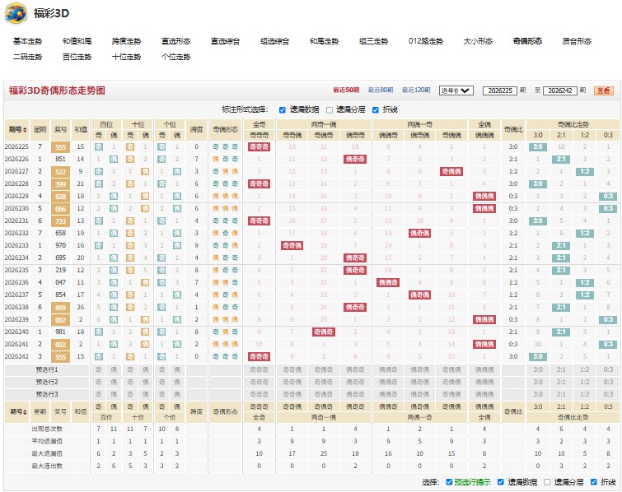Show the 最近80期 results
The width and height of the screenshot is (622, 492).
pos(381,90)
